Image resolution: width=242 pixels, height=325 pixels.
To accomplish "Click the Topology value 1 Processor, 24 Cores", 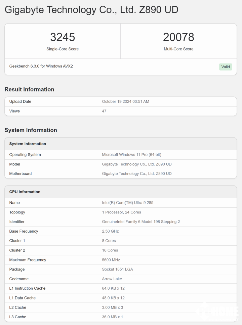I will pyautogui.click(x=121, y=212).
